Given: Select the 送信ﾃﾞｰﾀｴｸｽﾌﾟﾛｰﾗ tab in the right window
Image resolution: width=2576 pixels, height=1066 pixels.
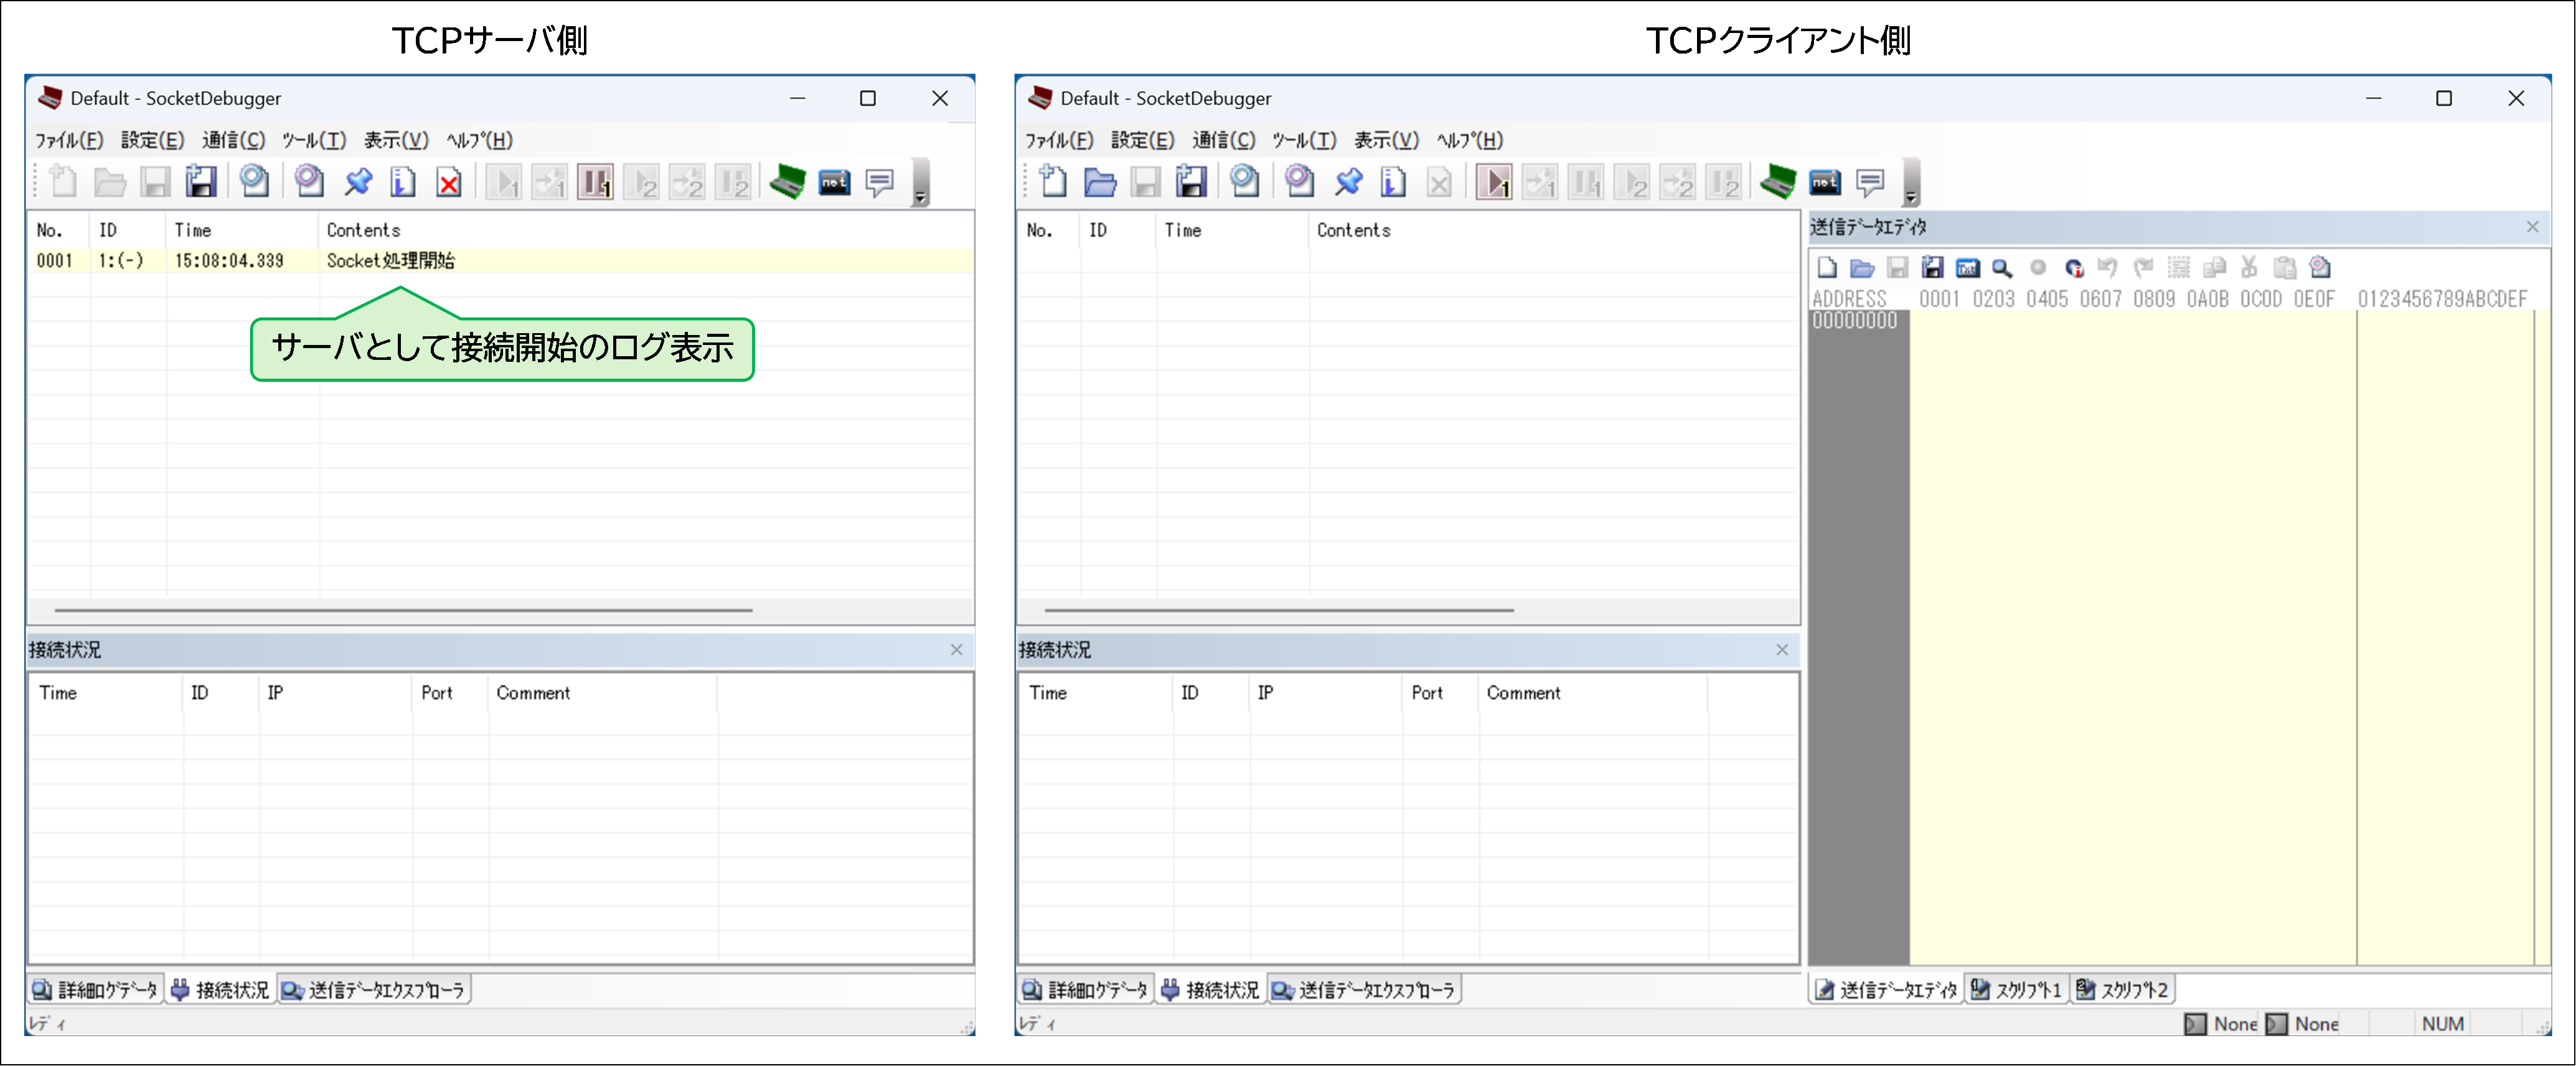Looking at the screenshot, I should (x=1364, y=990).
